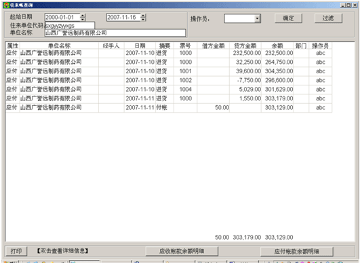The height and width of the screenshot is (264, 362).
Task: Select row with credit amount -7,750.00
Action: [x=169, y=80]
